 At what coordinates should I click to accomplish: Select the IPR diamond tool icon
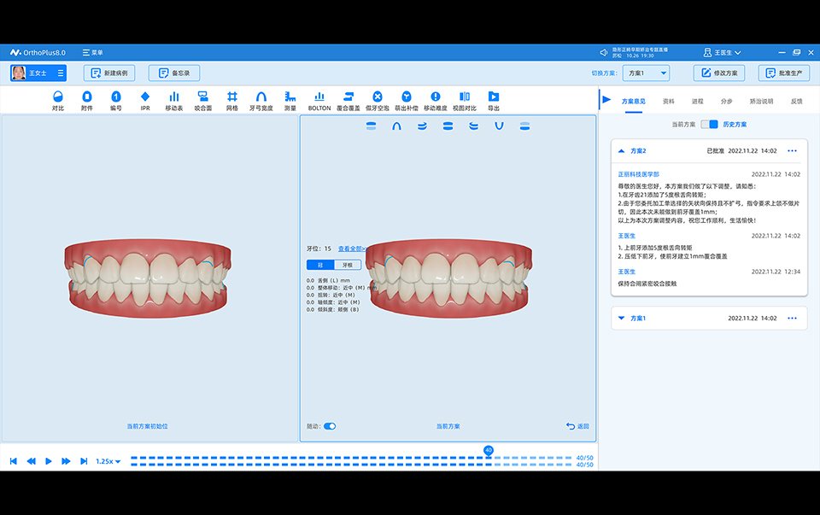click(145, 101)
